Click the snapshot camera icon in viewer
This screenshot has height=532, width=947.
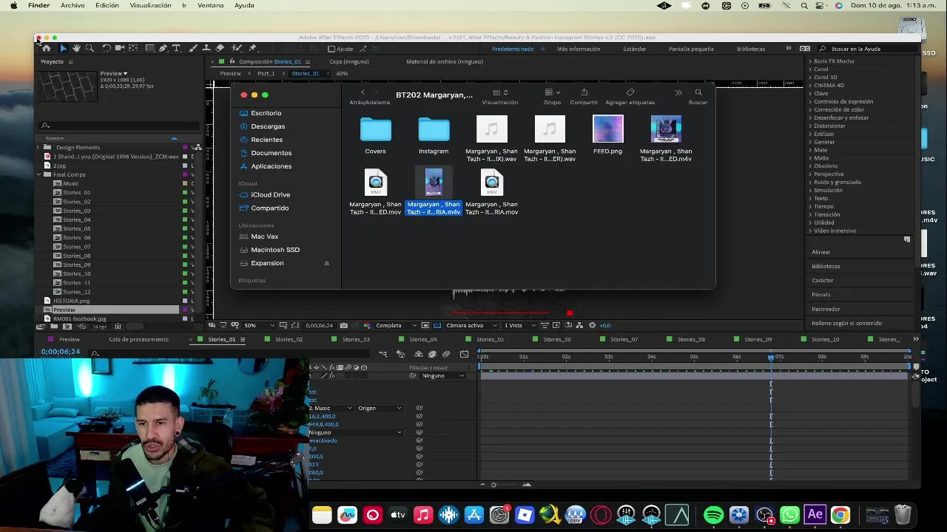coord(344,325)
